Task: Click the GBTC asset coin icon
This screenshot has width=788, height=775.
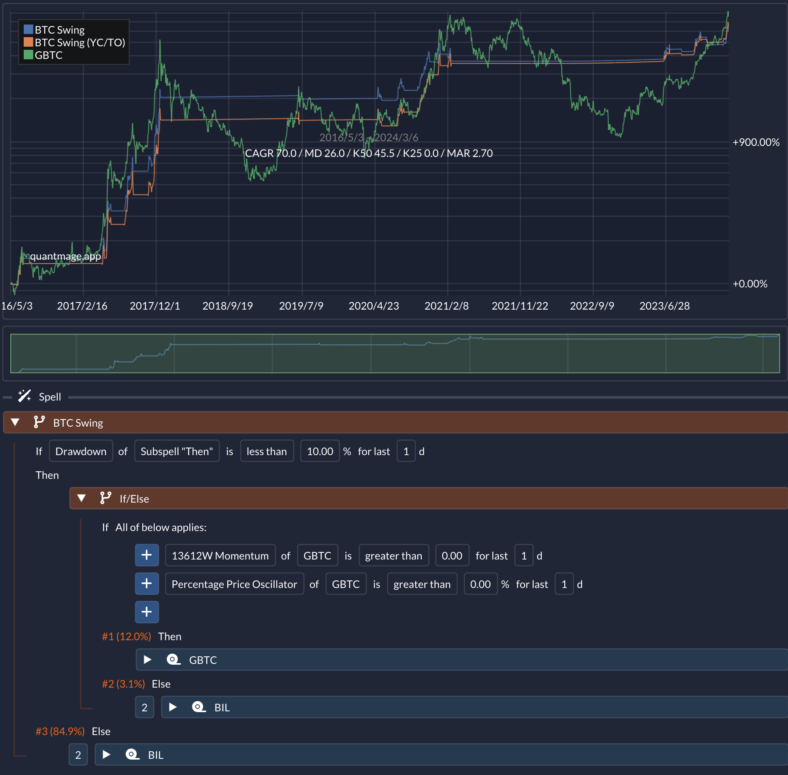Action: point(173,660)
